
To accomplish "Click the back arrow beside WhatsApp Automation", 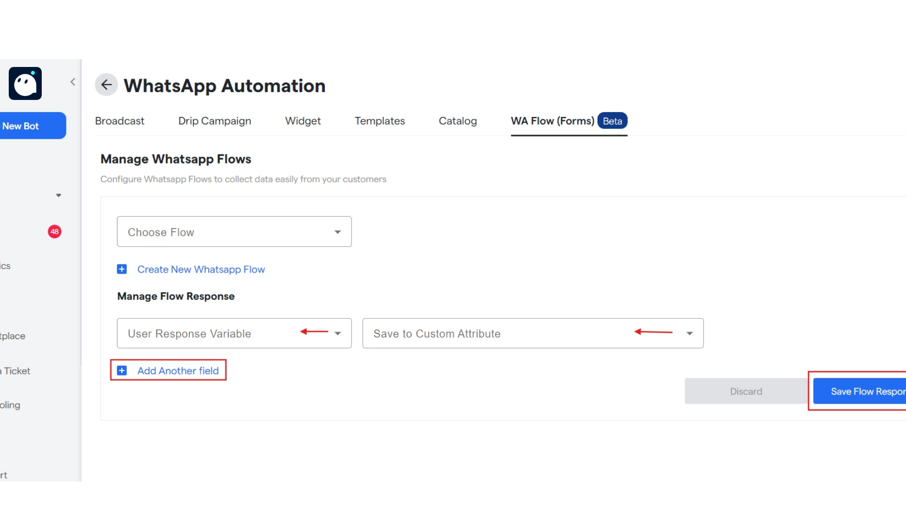I will click(x=106, y=84).
